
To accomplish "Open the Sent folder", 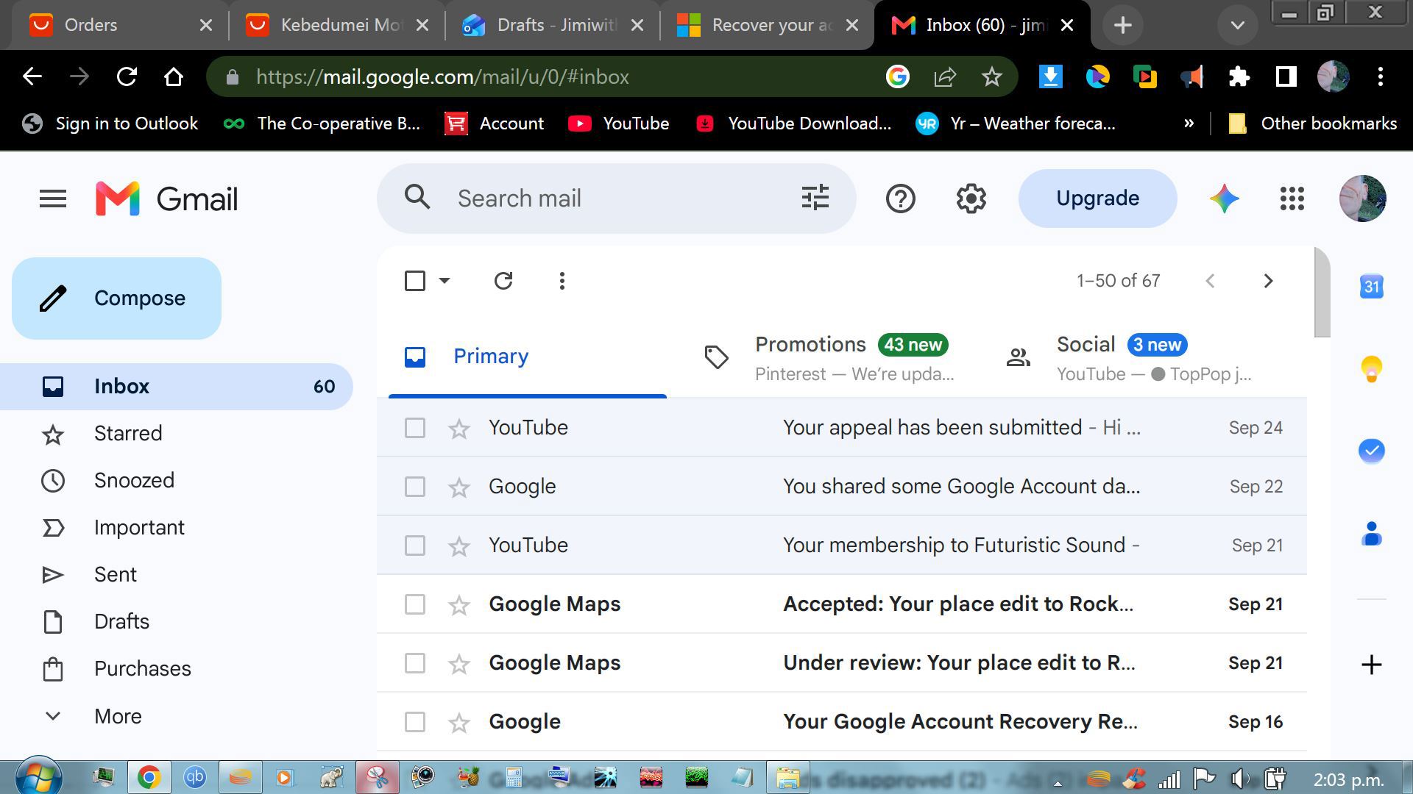I will (x=116, y=575).
